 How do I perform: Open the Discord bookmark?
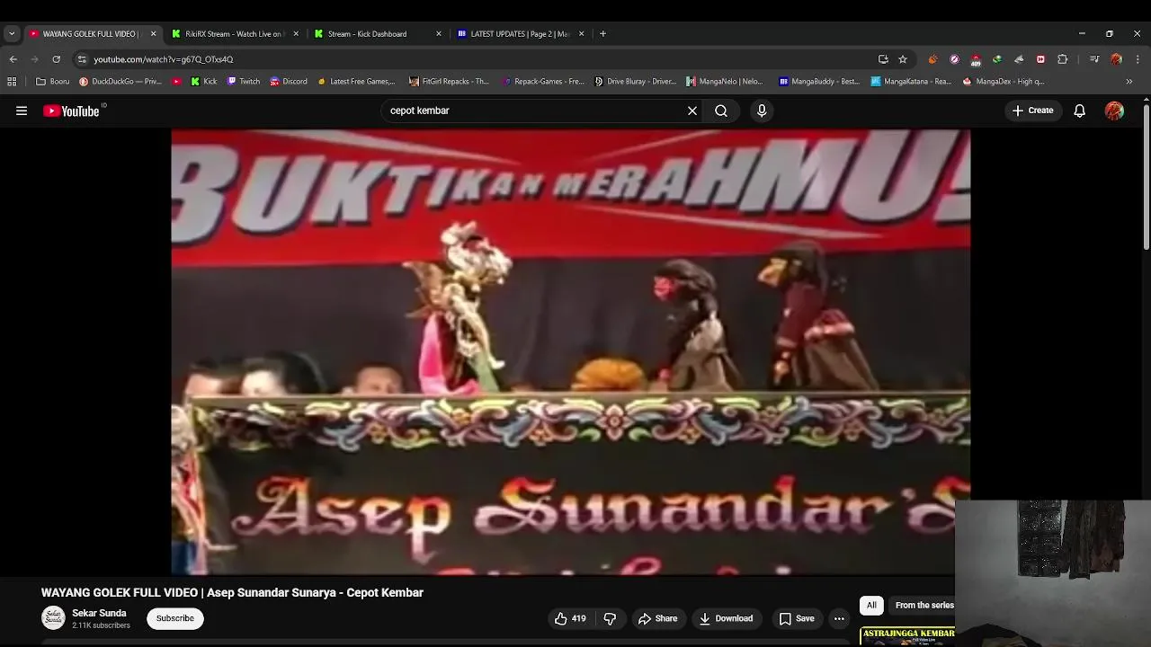pos(289,82)
